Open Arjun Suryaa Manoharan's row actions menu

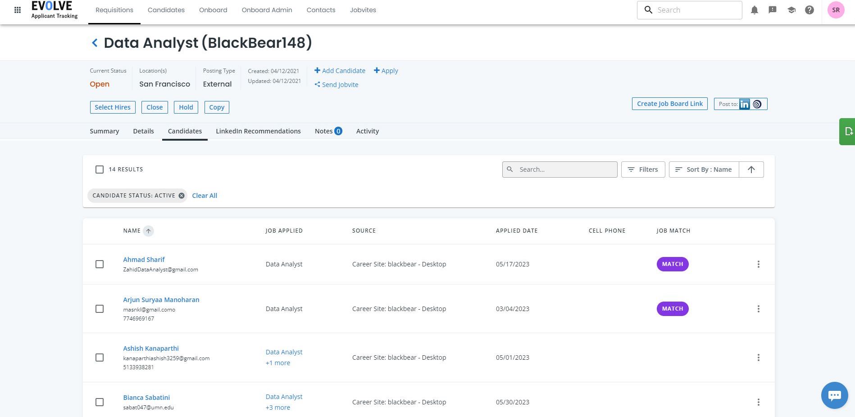[758, 309]
